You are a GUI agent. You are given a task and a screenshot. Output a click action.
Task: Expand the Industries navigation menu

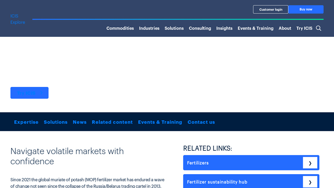pos(149,28)
